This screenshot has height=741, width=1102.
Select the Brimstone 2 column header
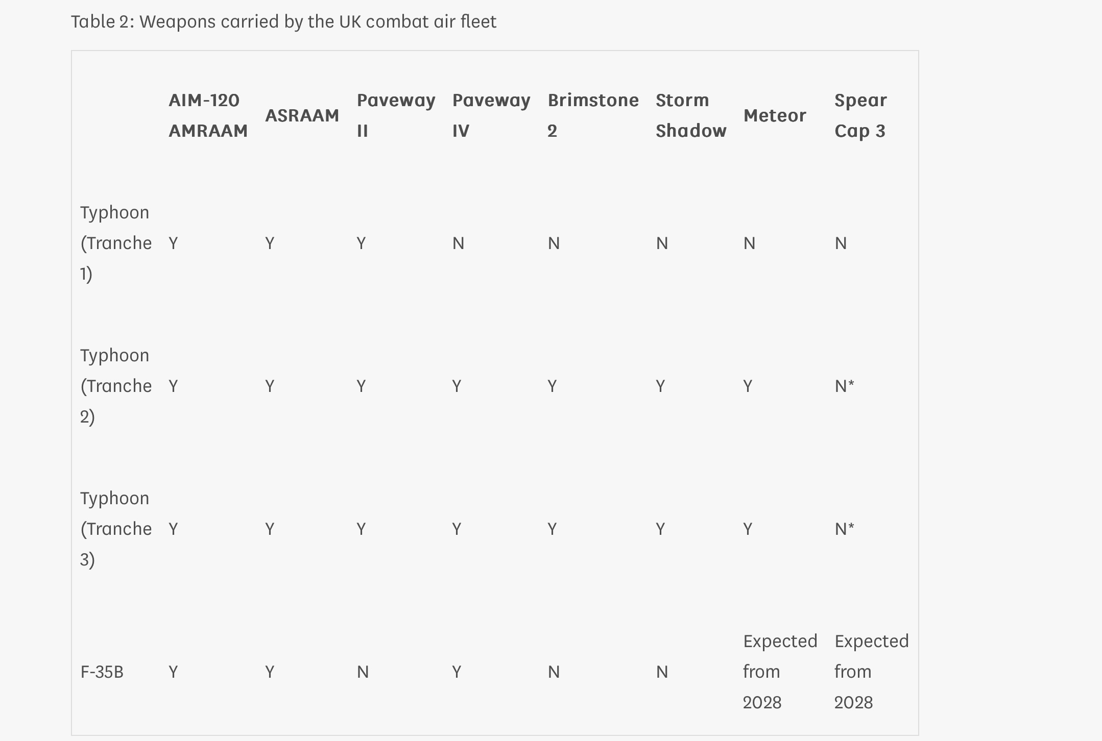(592, 115)
